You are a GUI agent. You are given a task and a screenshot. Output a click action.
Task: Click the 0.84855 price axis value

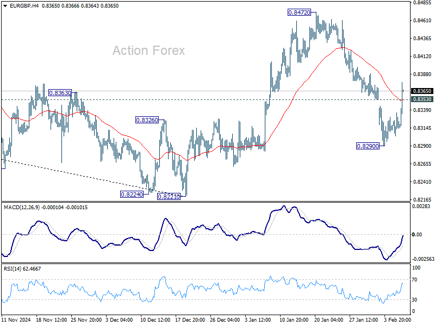[x=422, y=3]
